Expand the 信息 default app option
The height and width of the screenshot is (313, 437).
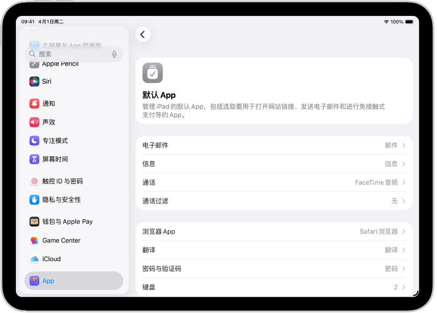pyautogui.click(x=274, y=164)
